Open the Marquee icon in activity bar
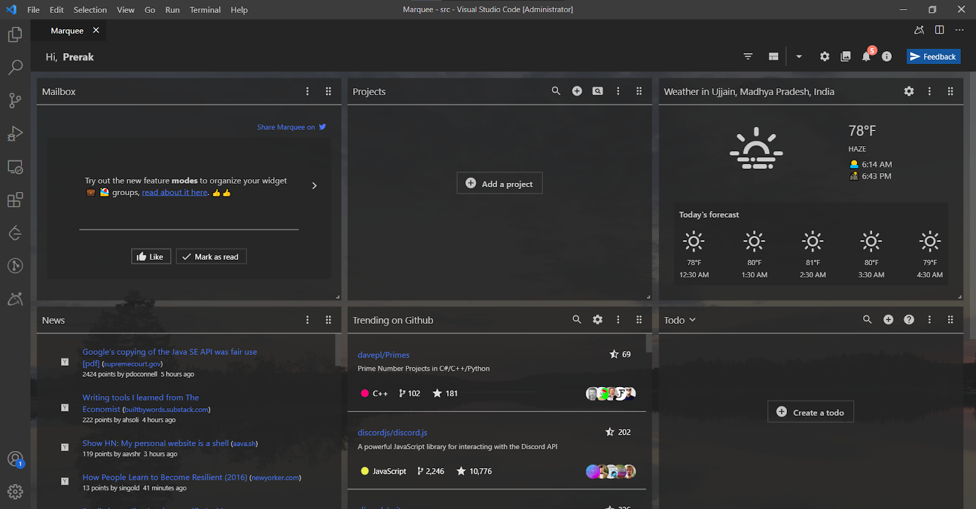Screen dimensions: 976x509 click(x=15, y=299)
